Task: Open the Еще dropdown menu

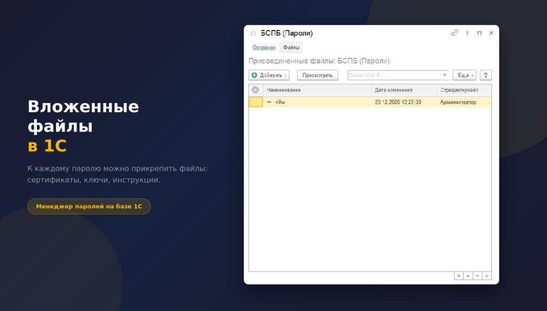Action: (x=464, y=75)
